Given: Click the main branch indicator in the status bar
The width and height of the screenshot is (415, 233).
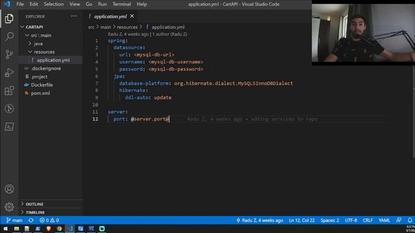Looking at the screenshot, I should (14, 220).
